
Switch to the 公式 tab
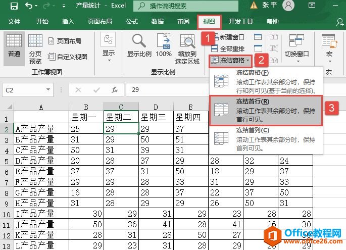point(132,22)
